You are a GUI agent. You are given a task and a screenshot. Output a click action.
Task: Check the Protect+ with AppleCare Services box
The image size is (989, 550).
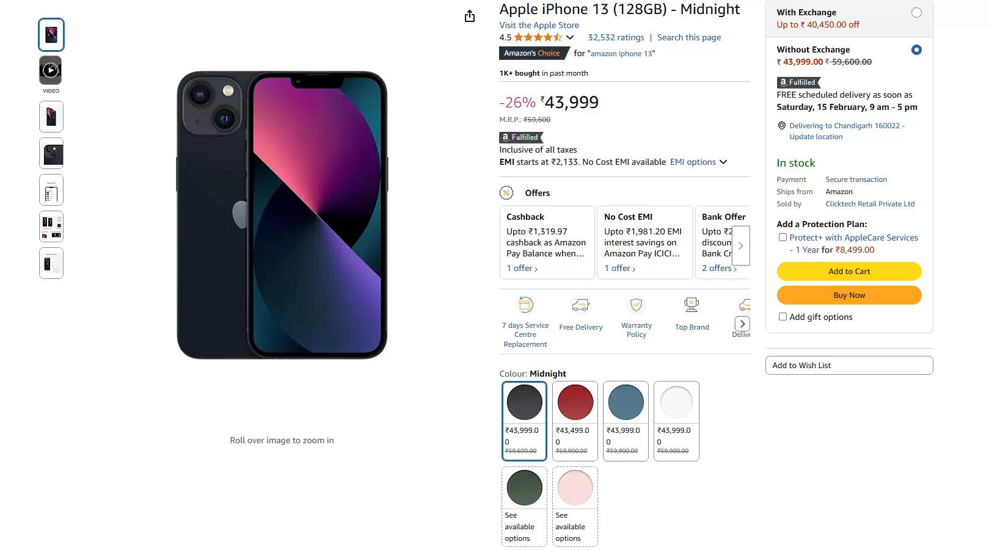pyautogui.click(x=783, y=237)
